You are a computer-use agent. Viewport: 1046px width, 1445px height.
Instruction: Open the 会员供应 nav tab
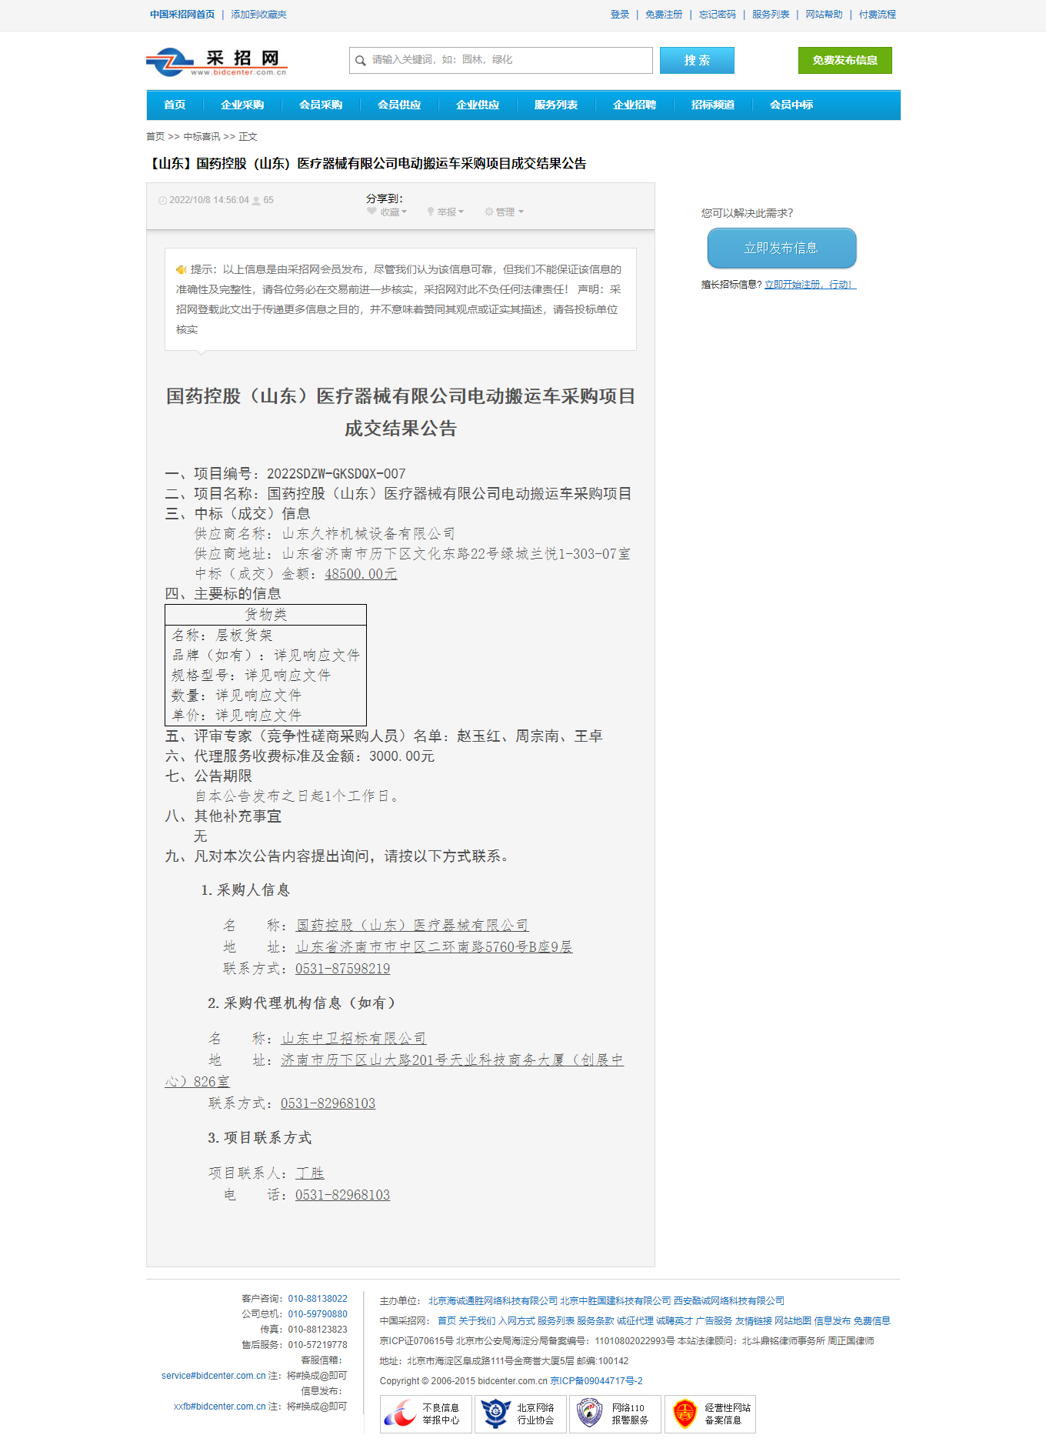coord(399,105)
